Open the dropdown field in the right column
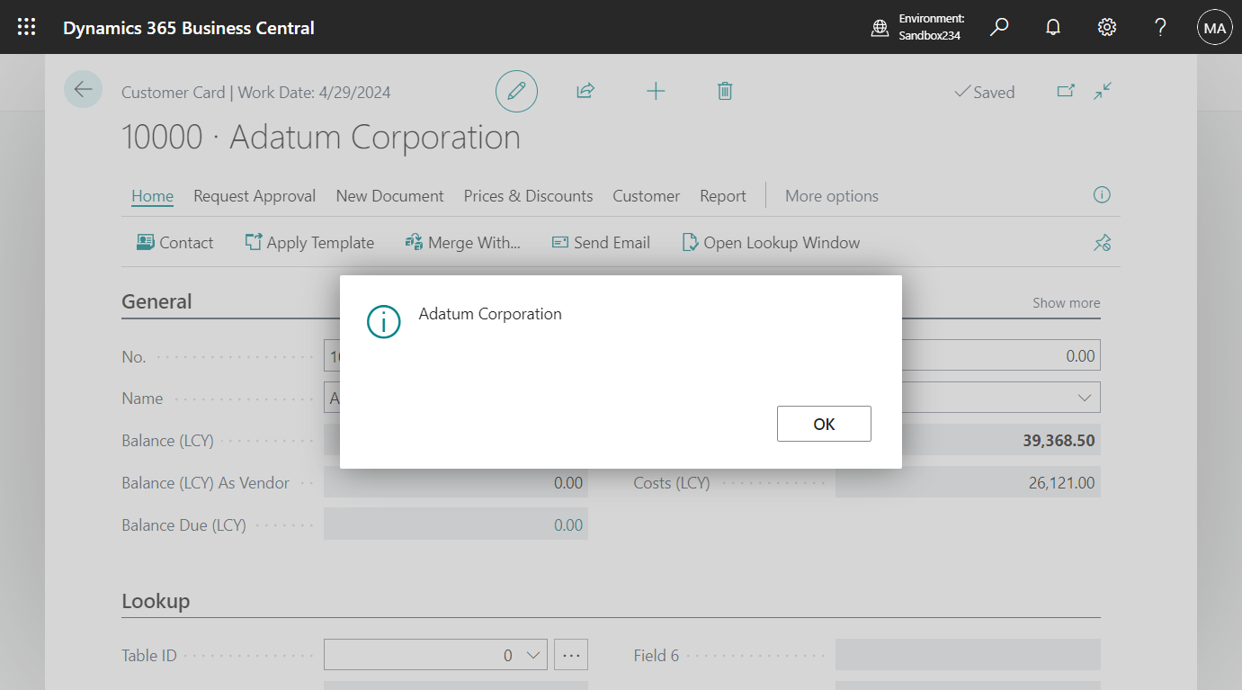 (1085, 397)
